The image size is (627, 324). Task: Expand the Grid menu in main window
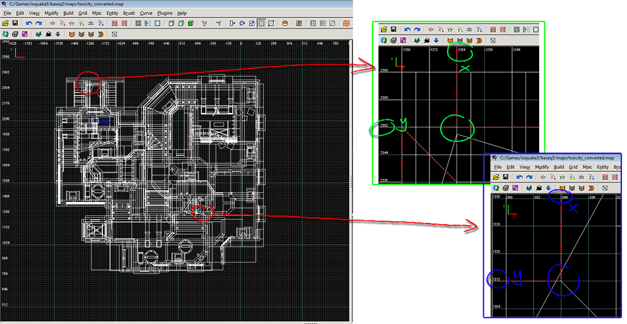pos(83,13)
